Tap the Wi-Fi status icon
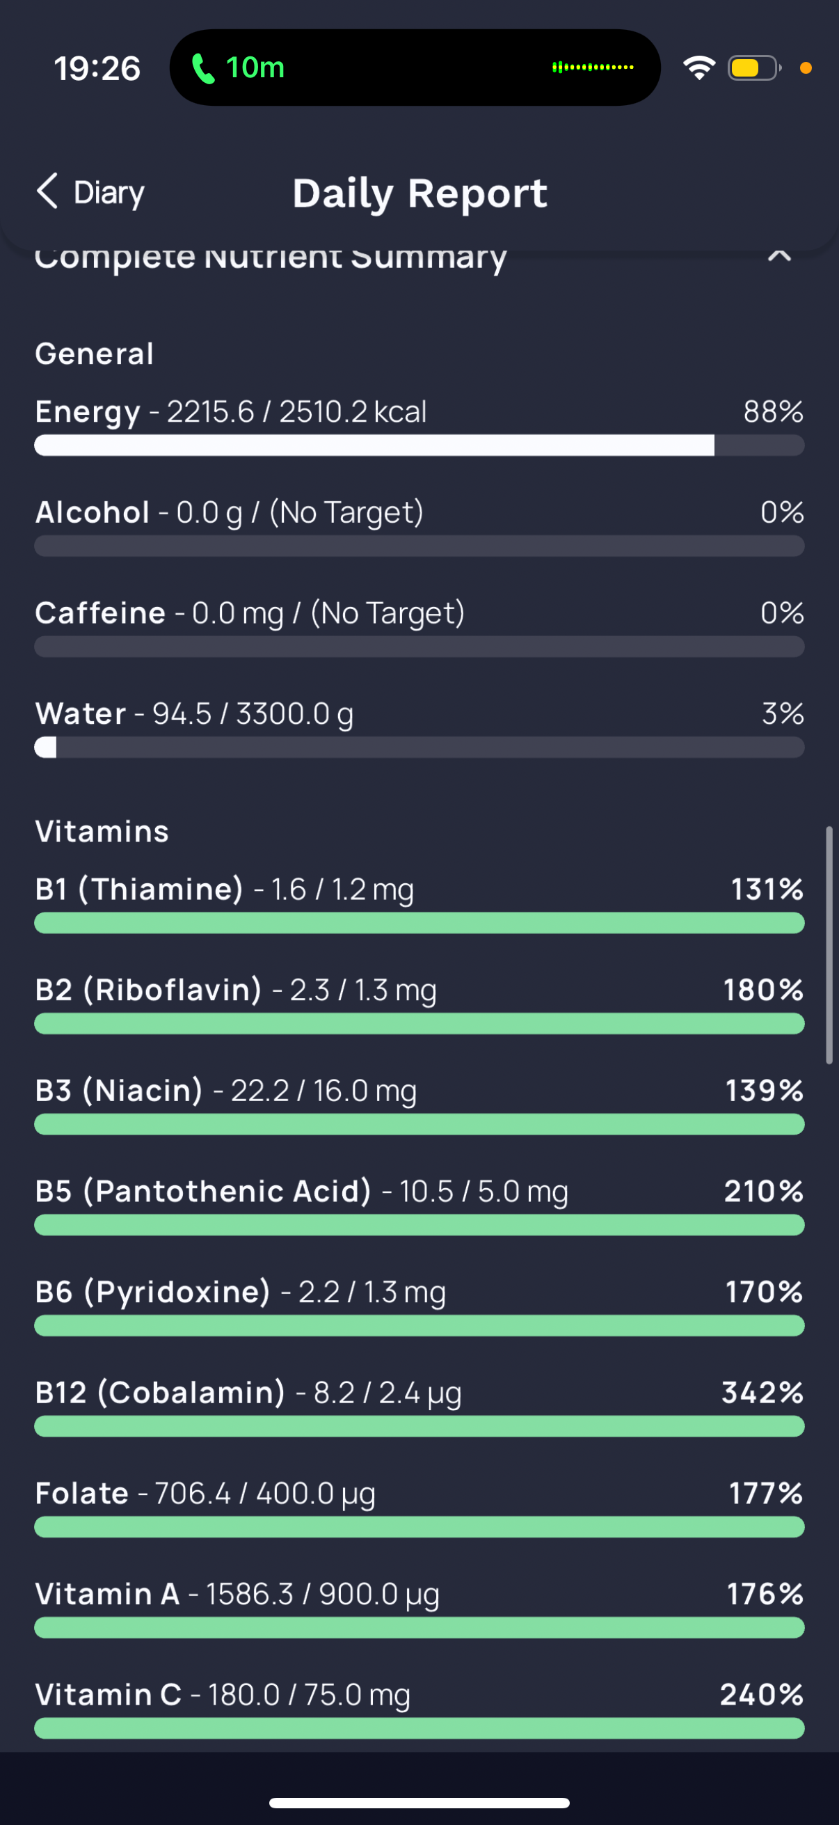The image size is (839, 1825). point(698,68)
